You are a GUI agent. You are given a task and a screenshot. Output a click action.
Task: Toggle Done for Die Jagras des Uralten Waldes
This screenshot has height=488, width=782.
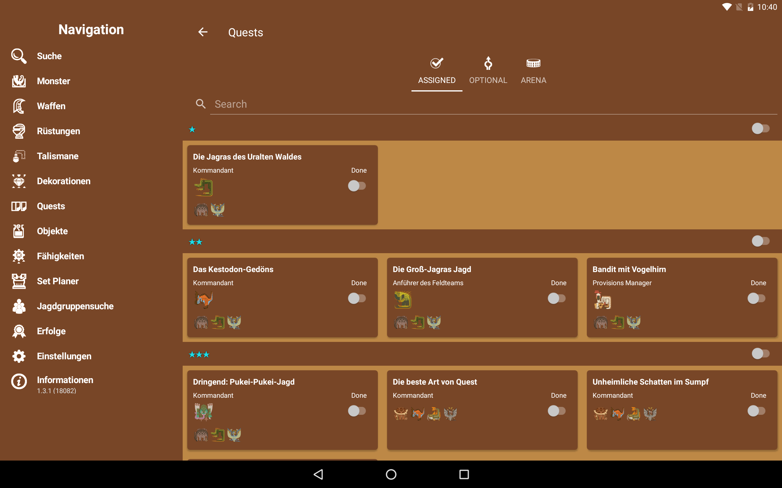357,186
